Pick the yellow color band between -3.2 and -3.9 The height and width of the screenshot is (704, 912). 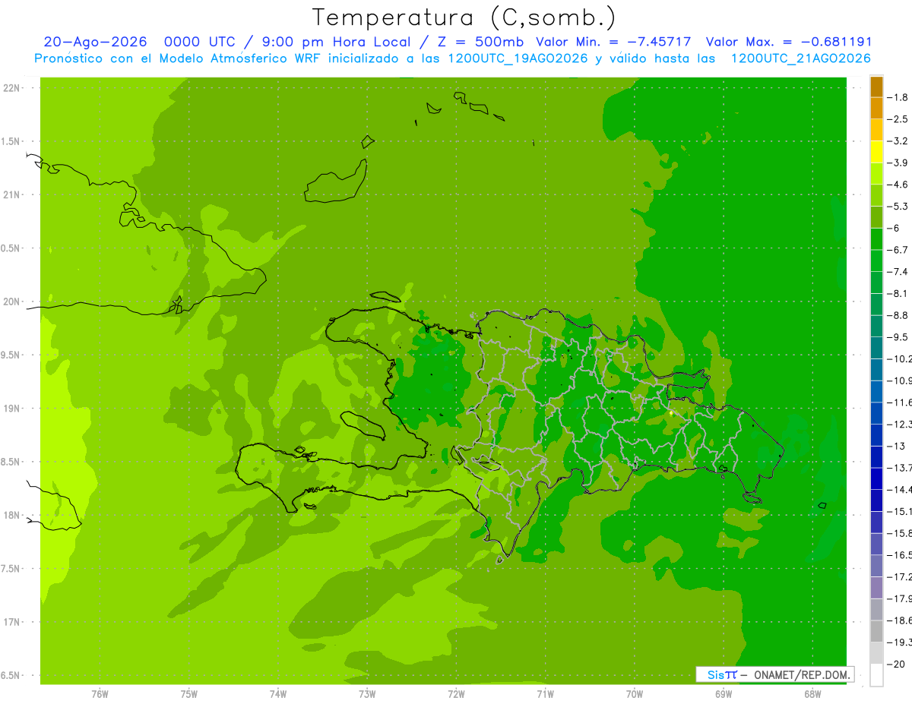[876, 152]
